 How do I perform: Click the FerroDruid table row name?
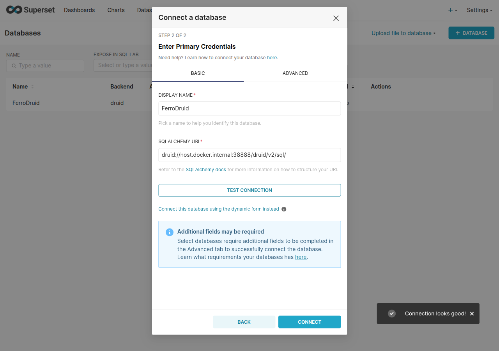click(26, 103)
